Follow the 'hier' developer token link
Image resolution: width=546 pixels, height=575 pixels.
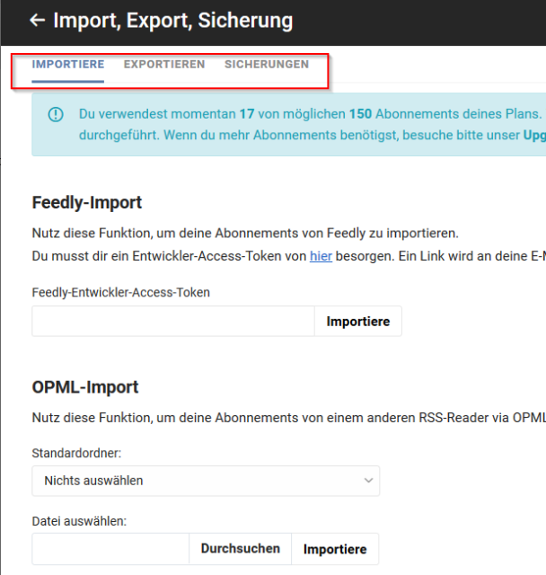(x=321, y=256)
